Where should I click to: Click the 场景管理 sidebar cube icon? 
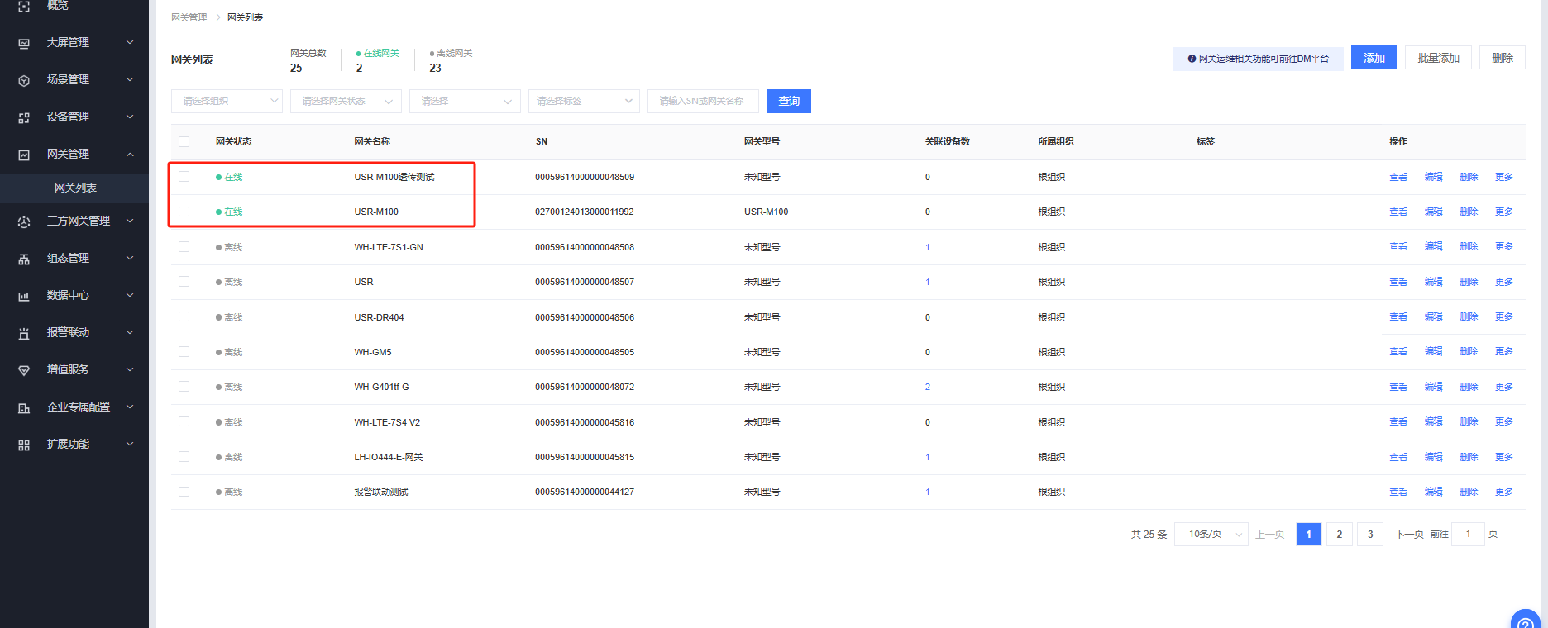coord(24,80)
